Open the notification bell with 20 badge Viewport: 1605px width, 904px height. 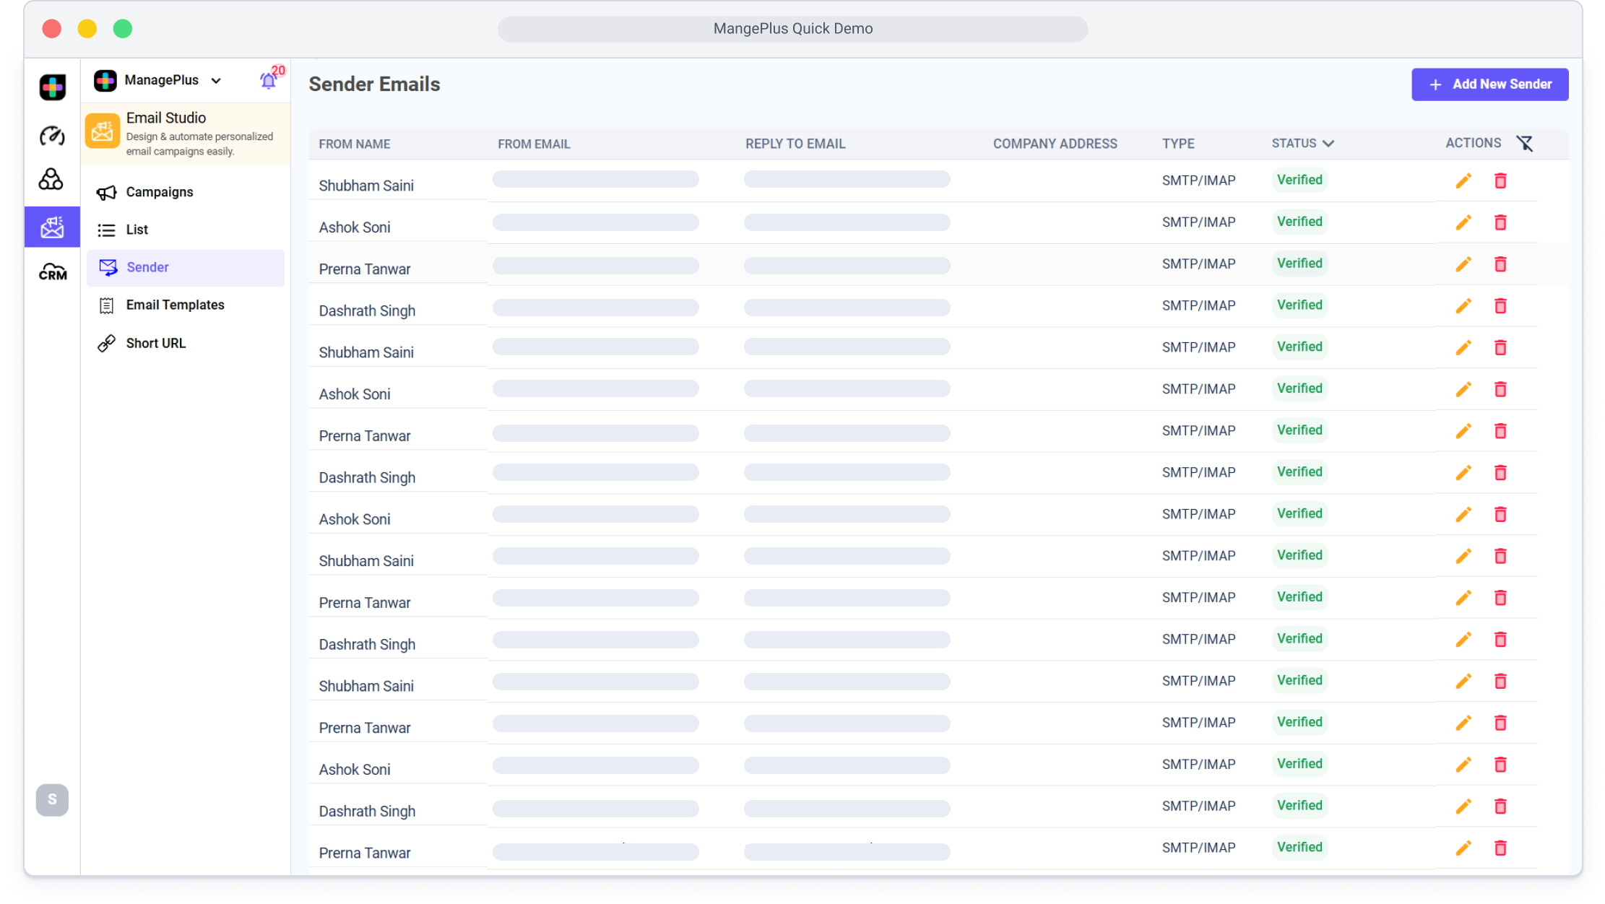pyautogui.click(x=268, y=81)
